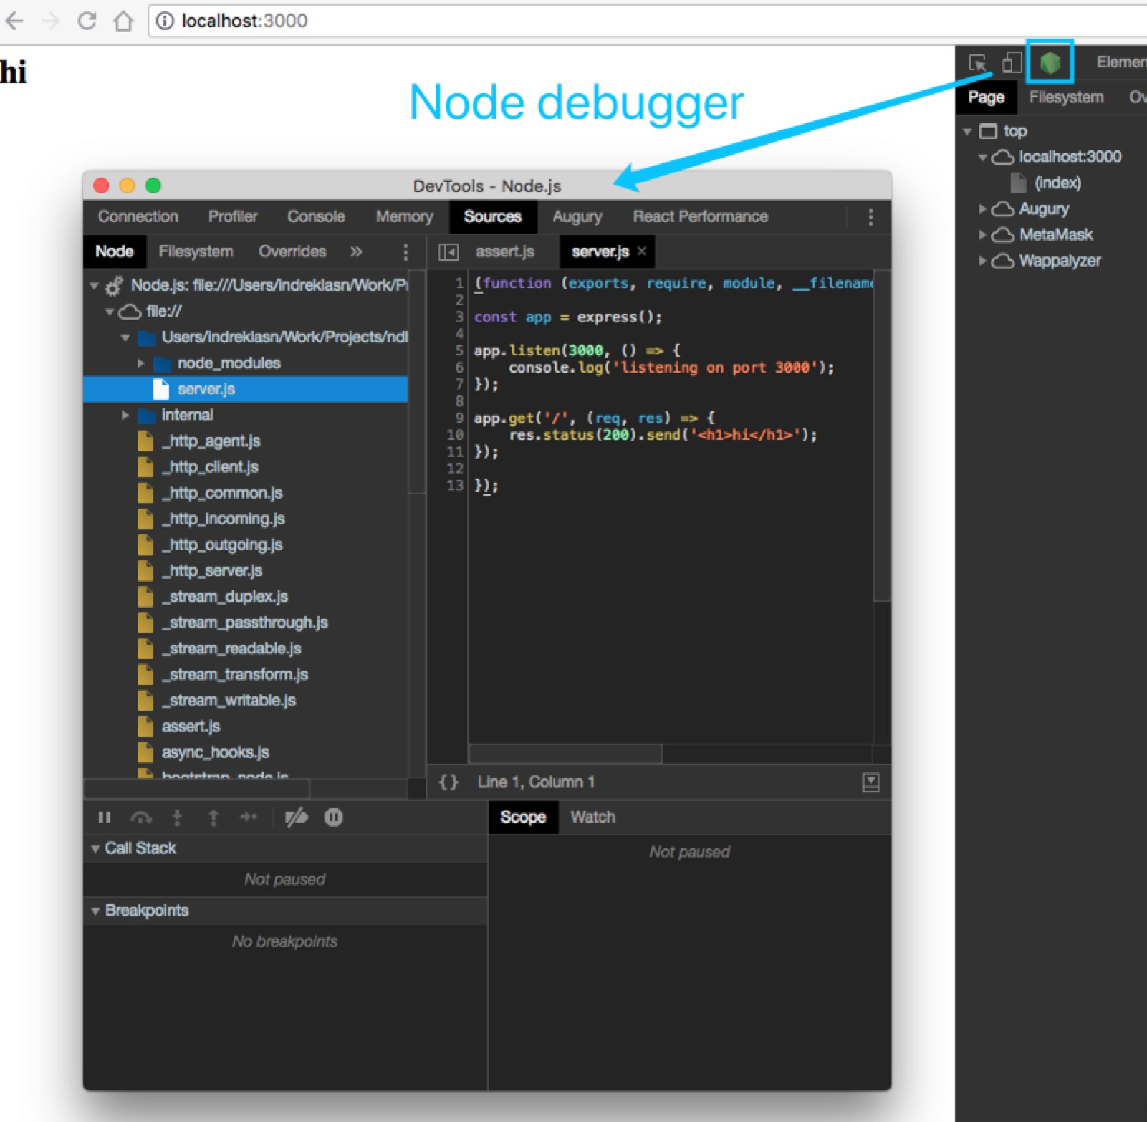Viewport: 1147px width, 1122px height.
Task: Open the Console tab in Node DevTools
Action: click(x=316, y=217)
